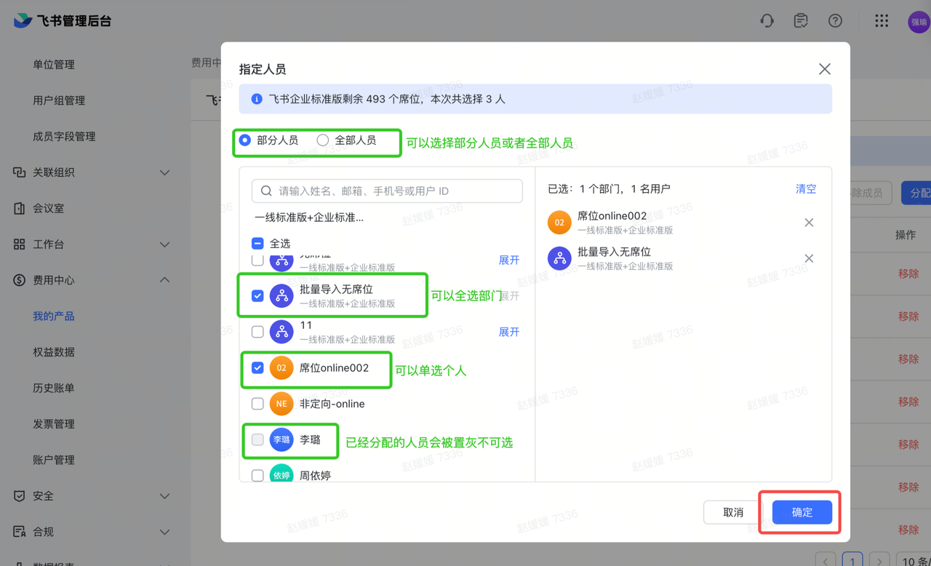Check the 非定向-online checkbox

(257, 404)
